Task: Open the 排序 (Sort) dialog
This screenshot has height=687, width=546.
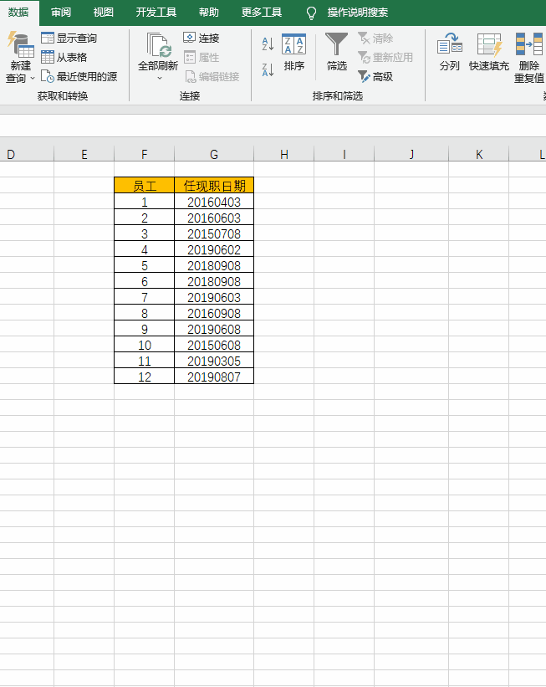Action: (x=293, y=52)
